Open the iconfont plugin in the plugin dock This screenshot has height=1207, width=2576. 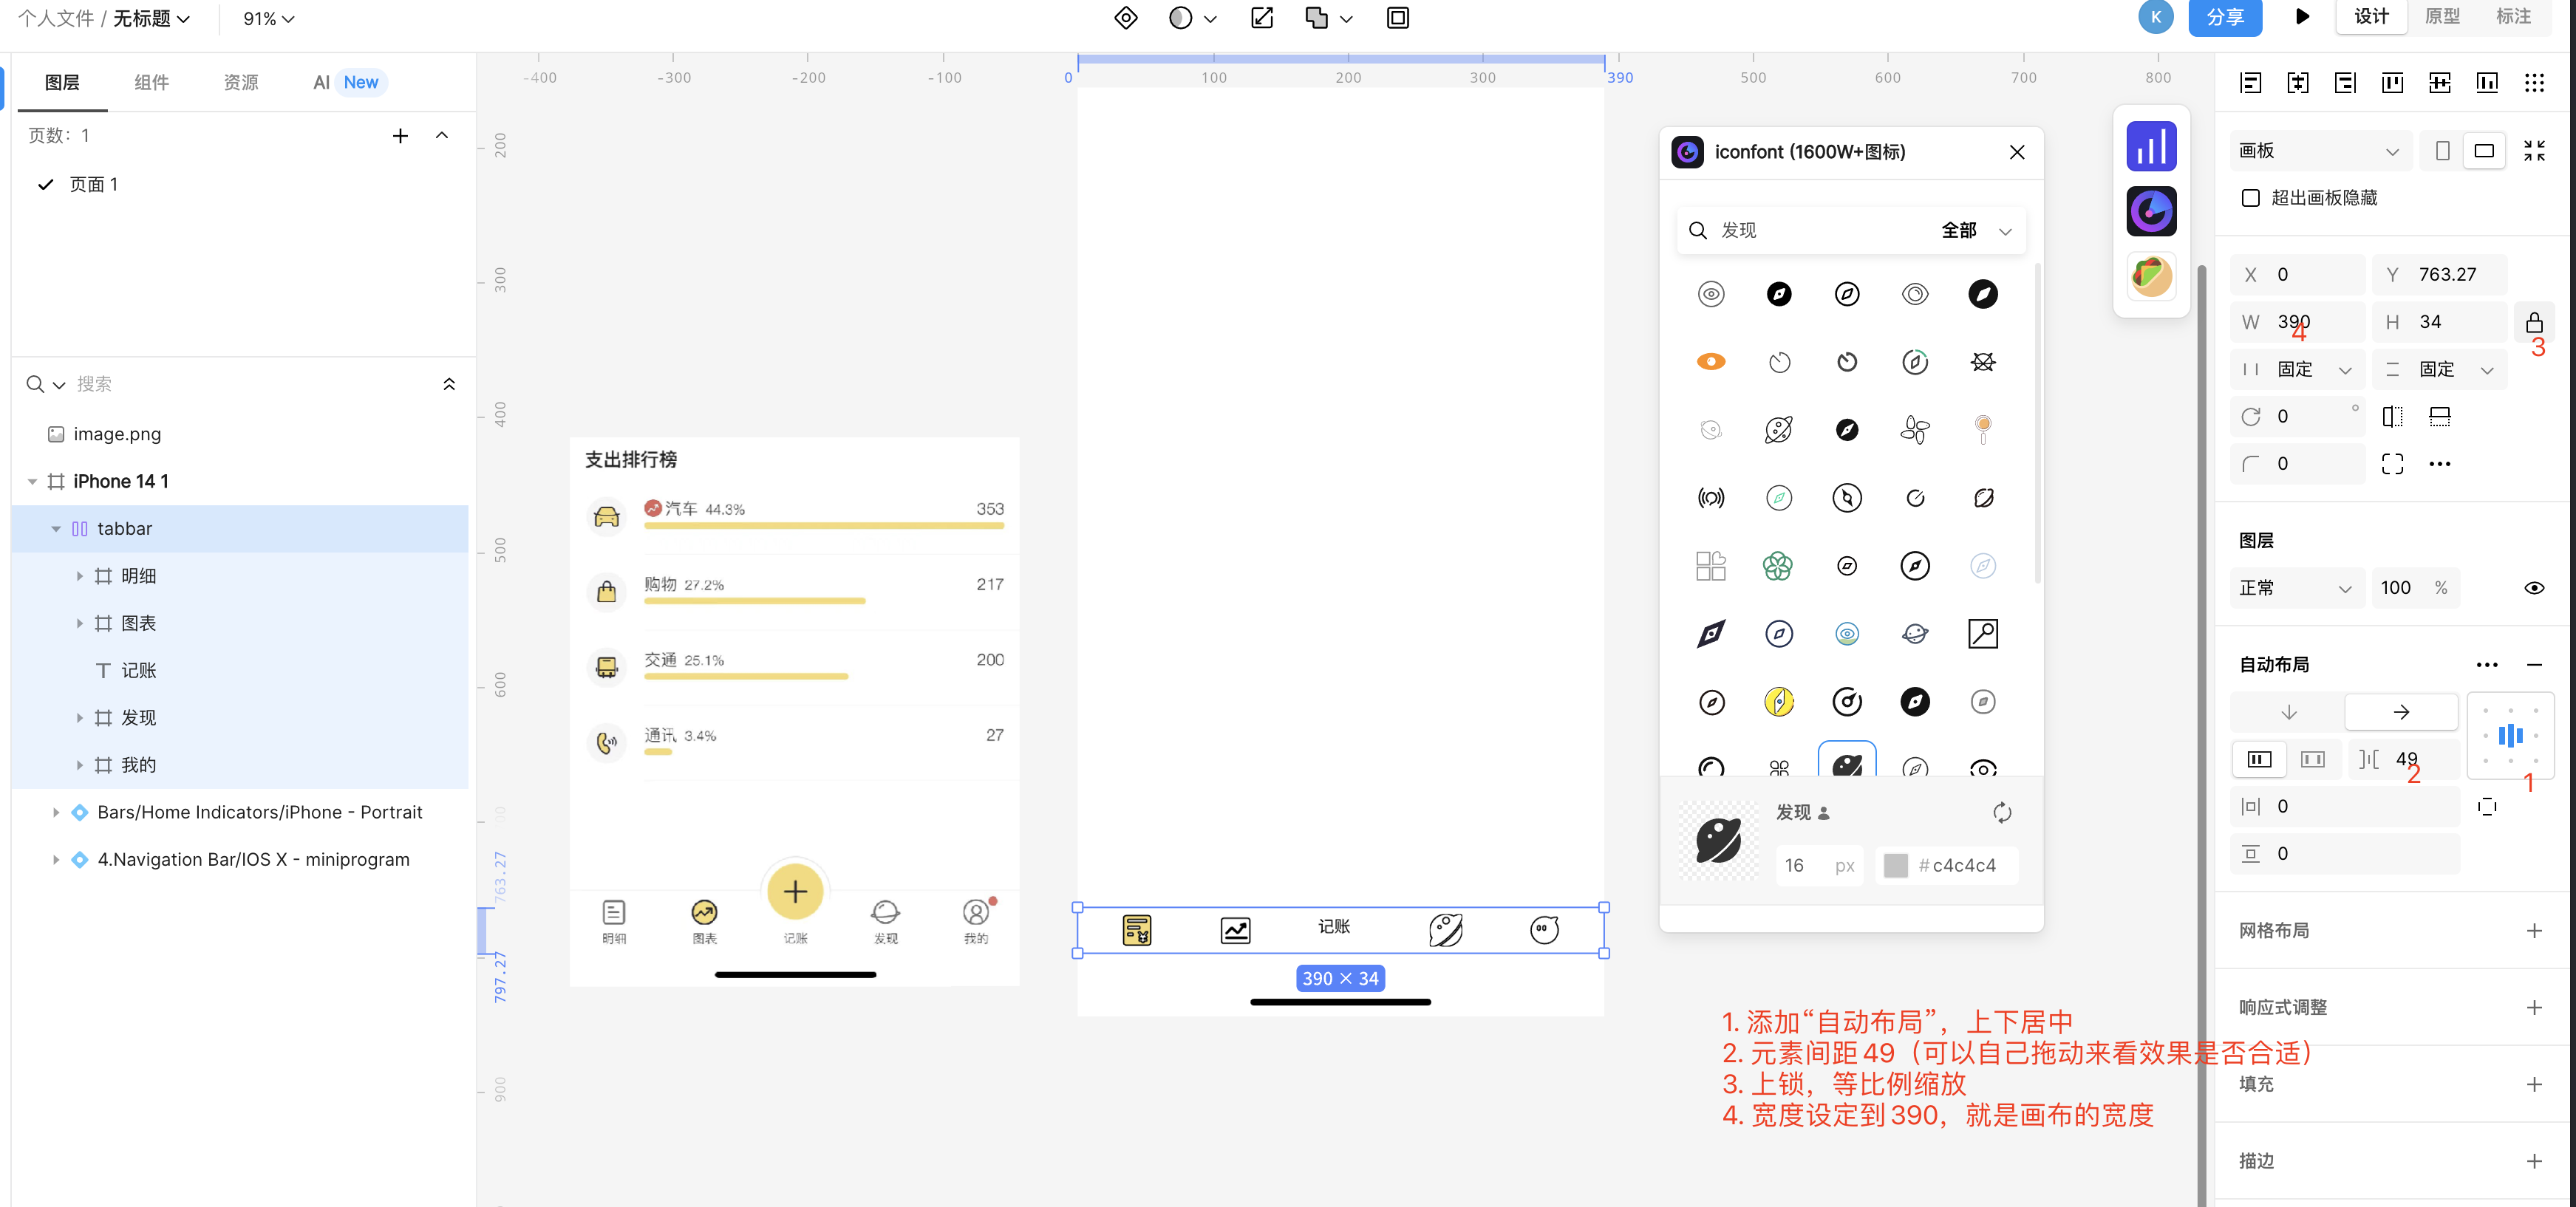point(2151,211)
